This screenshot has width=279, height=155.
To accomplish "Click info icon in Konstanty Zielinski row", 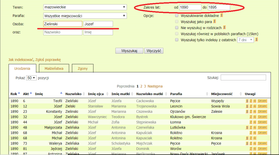I will click(x=247, y=111).
